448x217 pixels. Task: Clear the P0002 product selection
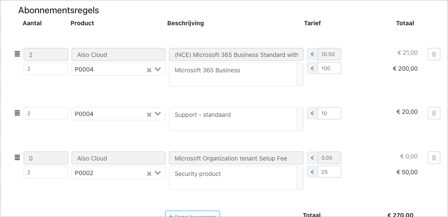(x=149, y=173)
